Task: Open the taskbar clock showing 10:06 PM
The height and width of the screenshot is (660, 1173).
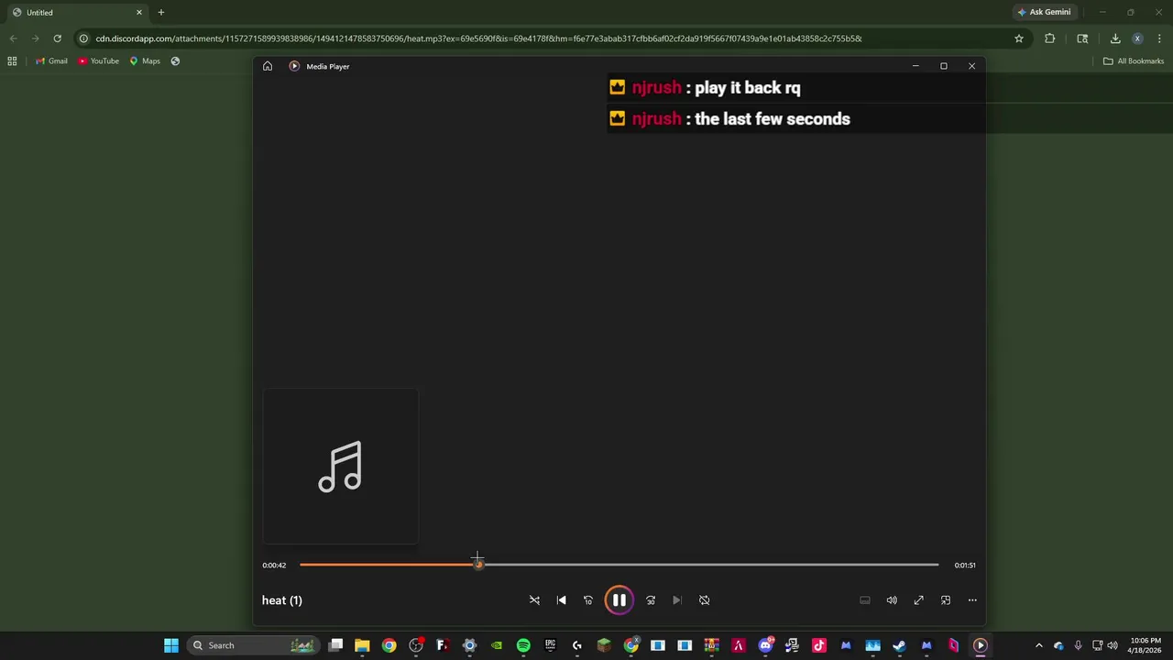Action: coord(1146,645)
